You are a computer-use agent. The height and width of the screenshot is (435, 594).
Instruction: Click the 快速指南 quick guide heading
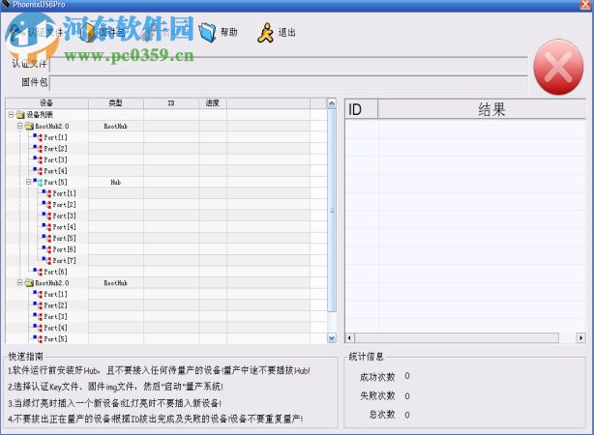click(26, 357)
